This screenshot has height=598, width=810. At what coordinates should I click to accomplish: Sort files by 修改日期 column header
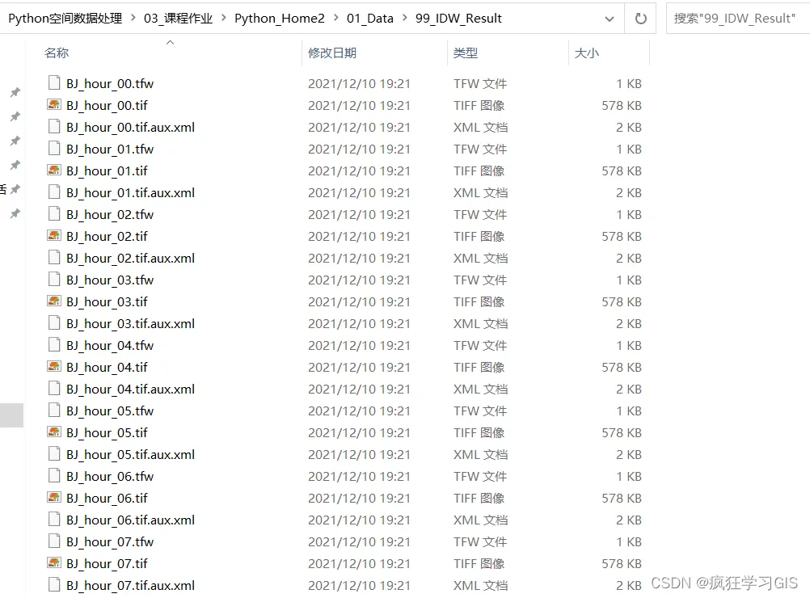tap(331, 53)
